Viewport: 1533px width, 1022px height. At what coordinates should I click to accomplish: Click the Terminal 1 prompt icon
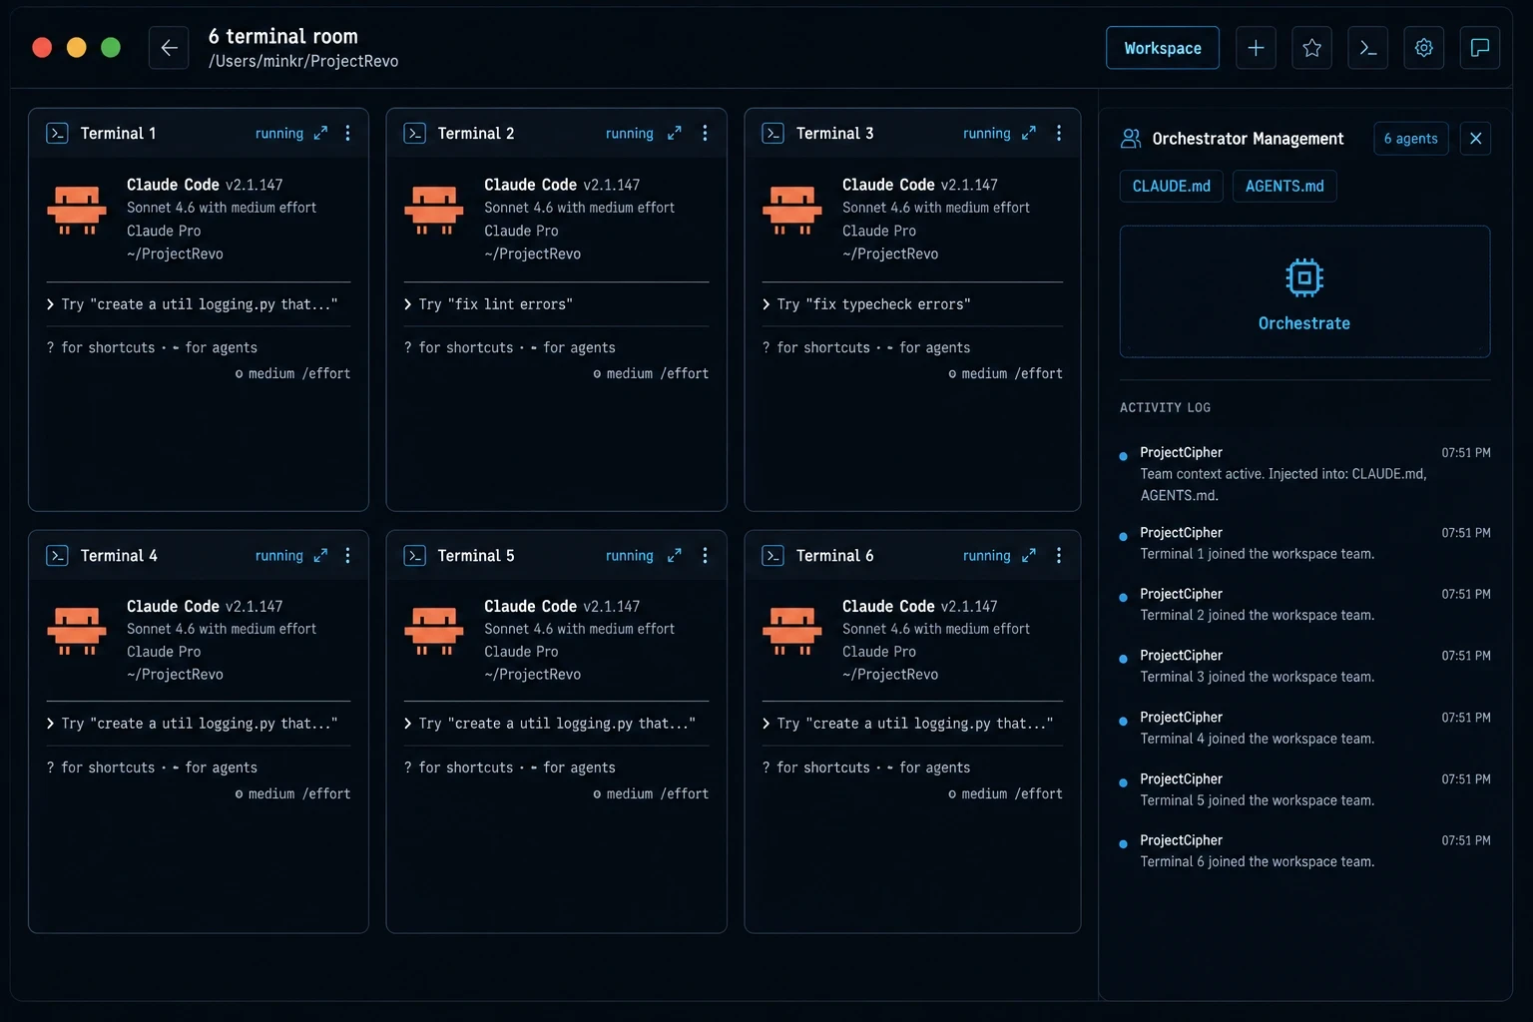tap(57, 133)
